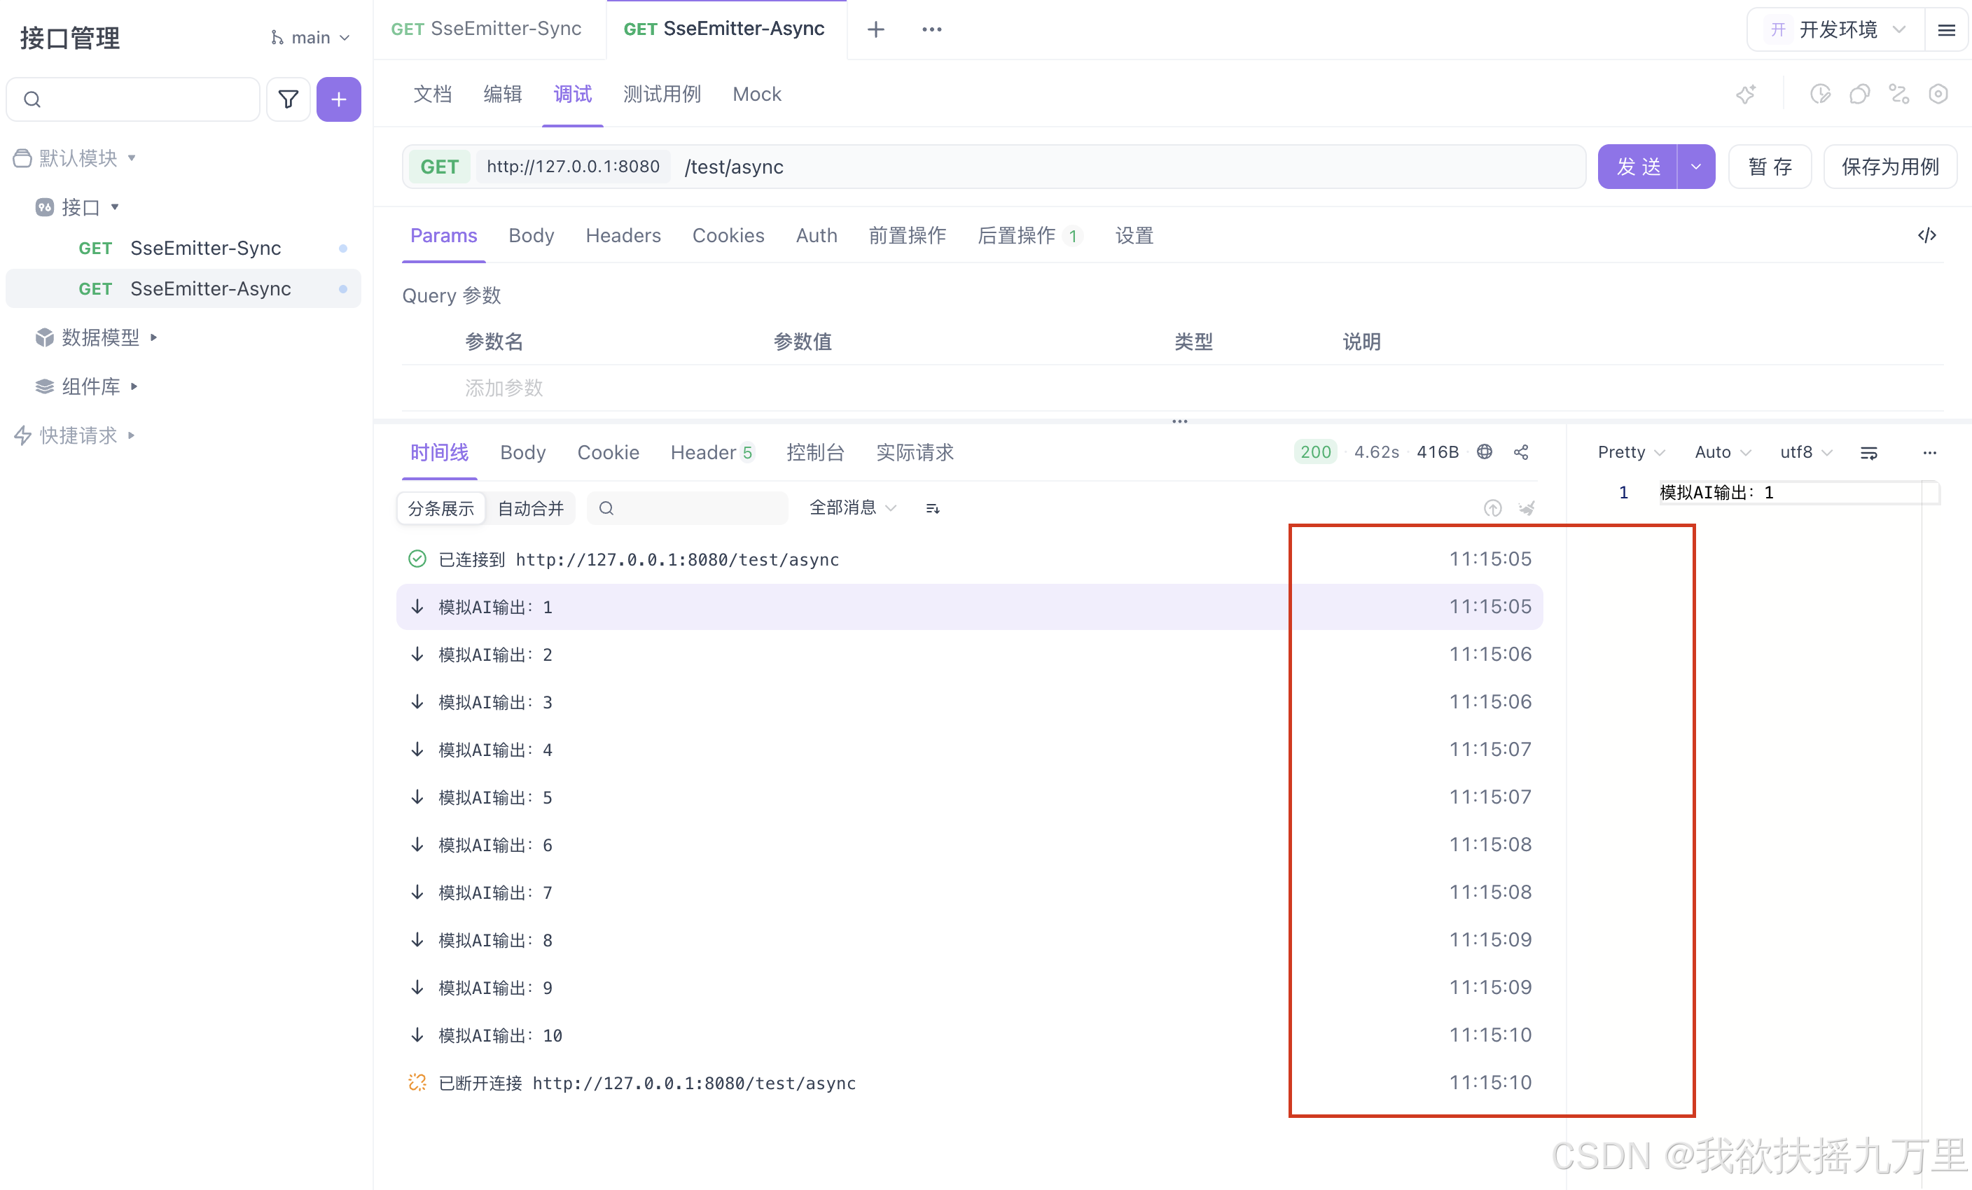1972x1190 pixels.
Task: Switch to 自动合并 display mode
Action: pyautogui.click(x=531, y=507)
